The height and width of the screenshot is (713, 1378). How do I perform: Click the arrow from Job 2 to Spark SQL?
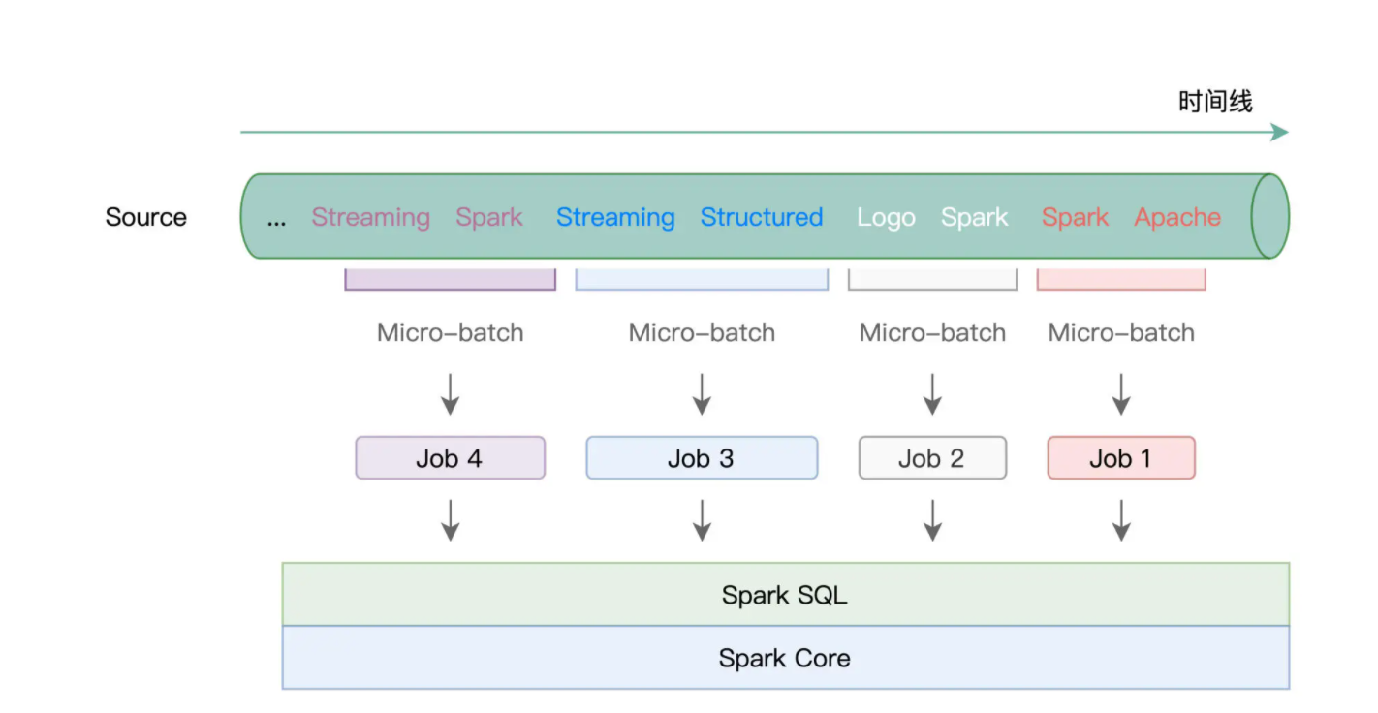coord(933,520)
